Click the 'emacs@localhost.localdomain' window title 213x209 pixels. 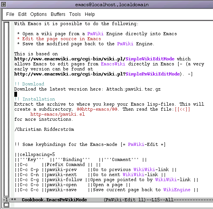[112, 5]
